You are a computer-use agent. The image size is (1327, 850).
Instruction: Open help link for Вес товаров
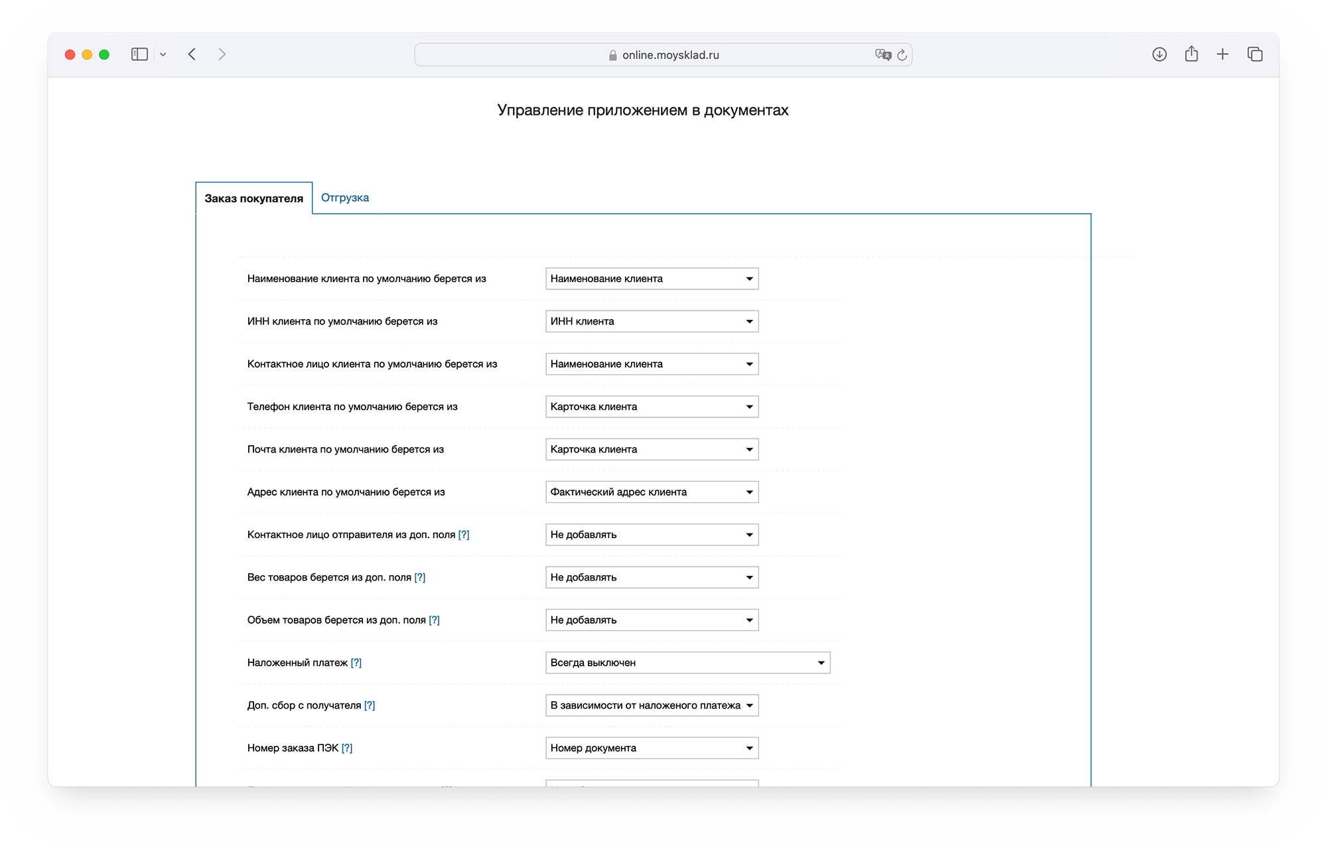[420, 577]
